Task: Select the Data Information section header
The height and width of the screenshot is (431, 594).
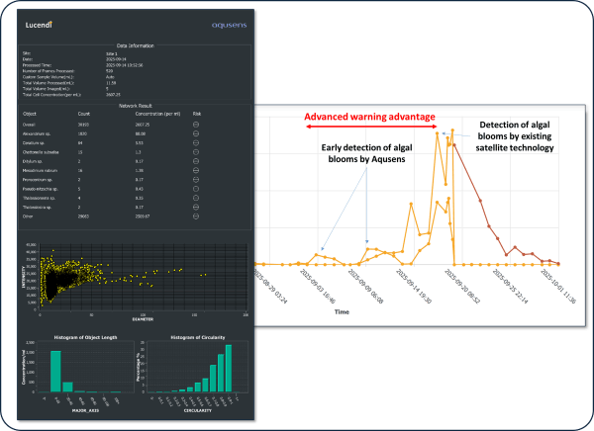Action: [135, 45]
